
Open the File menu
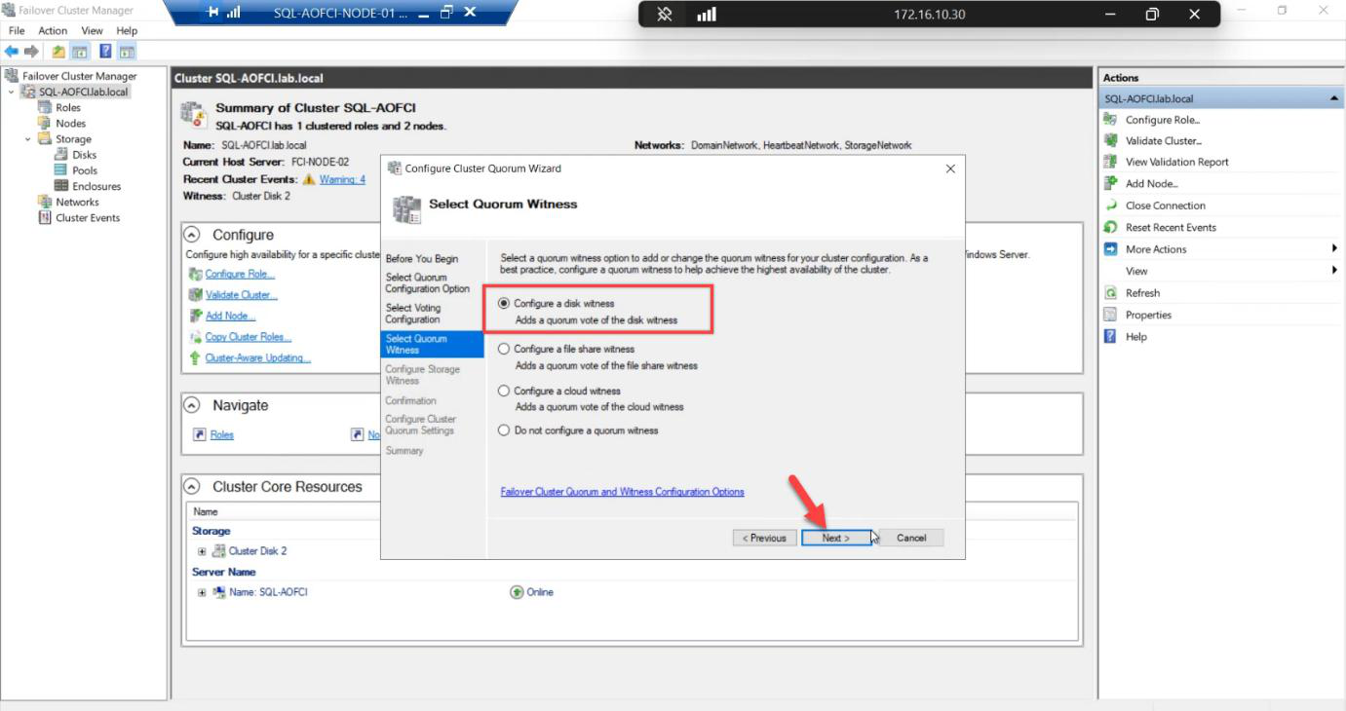[17, 31]
